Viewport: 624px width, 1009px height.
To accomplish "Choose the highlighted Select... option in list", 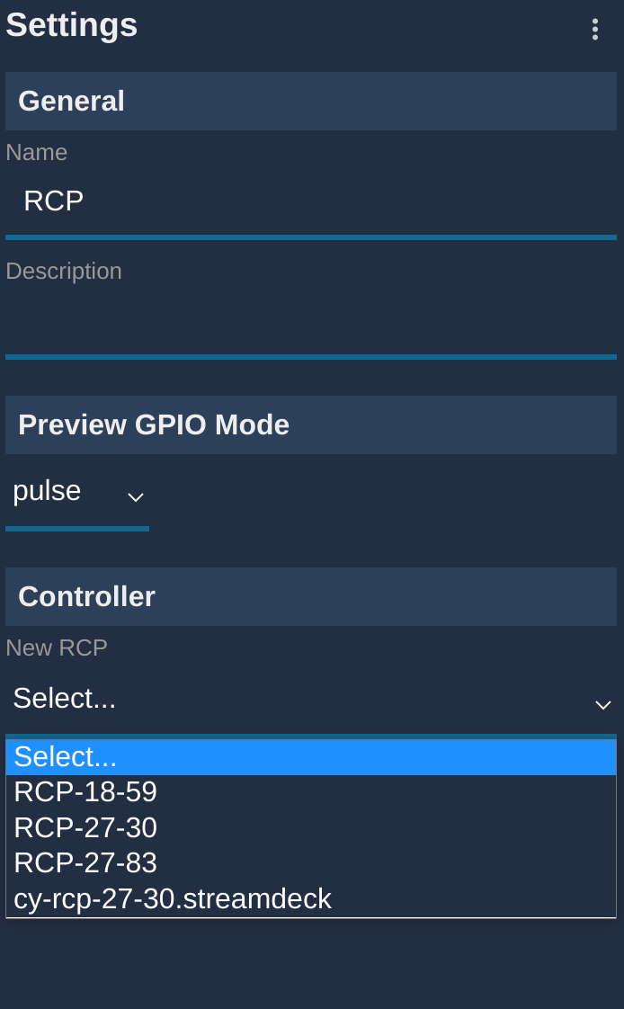I will tap(311, 757).
